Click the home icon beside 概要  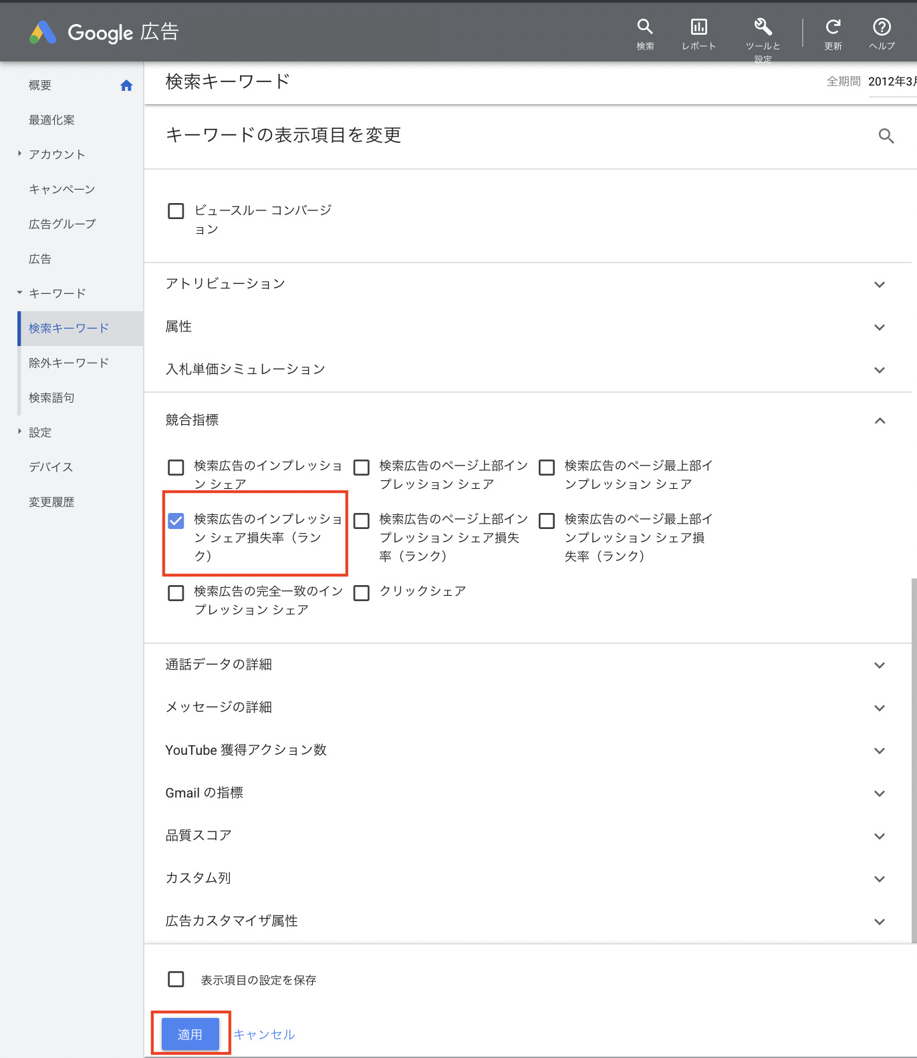(x=126, y=85)
